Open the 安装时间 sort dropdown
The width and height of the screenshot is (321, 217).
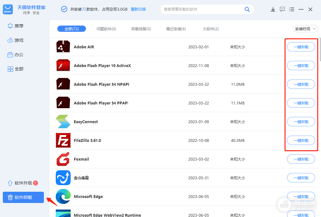click(x=305, y=29)
